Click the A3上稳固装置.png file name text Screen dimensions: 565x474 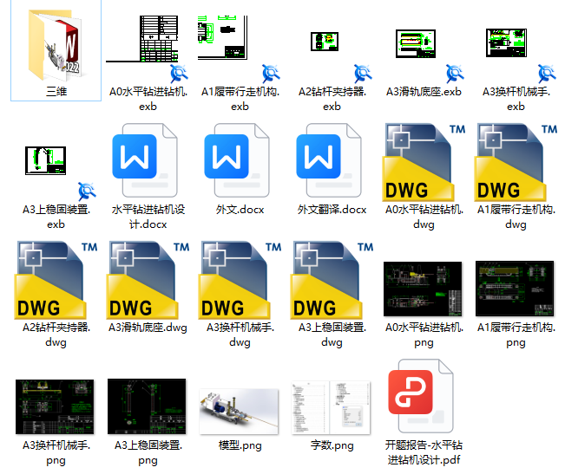(148, 452)
